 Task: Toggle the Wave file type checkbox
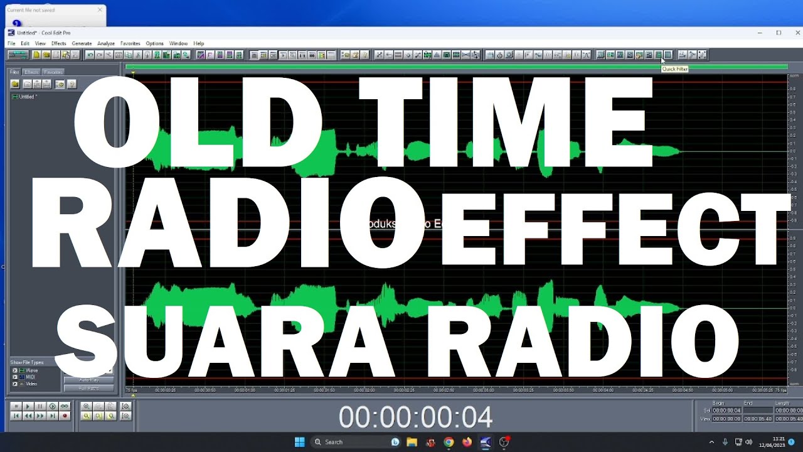tap(14, 370)
